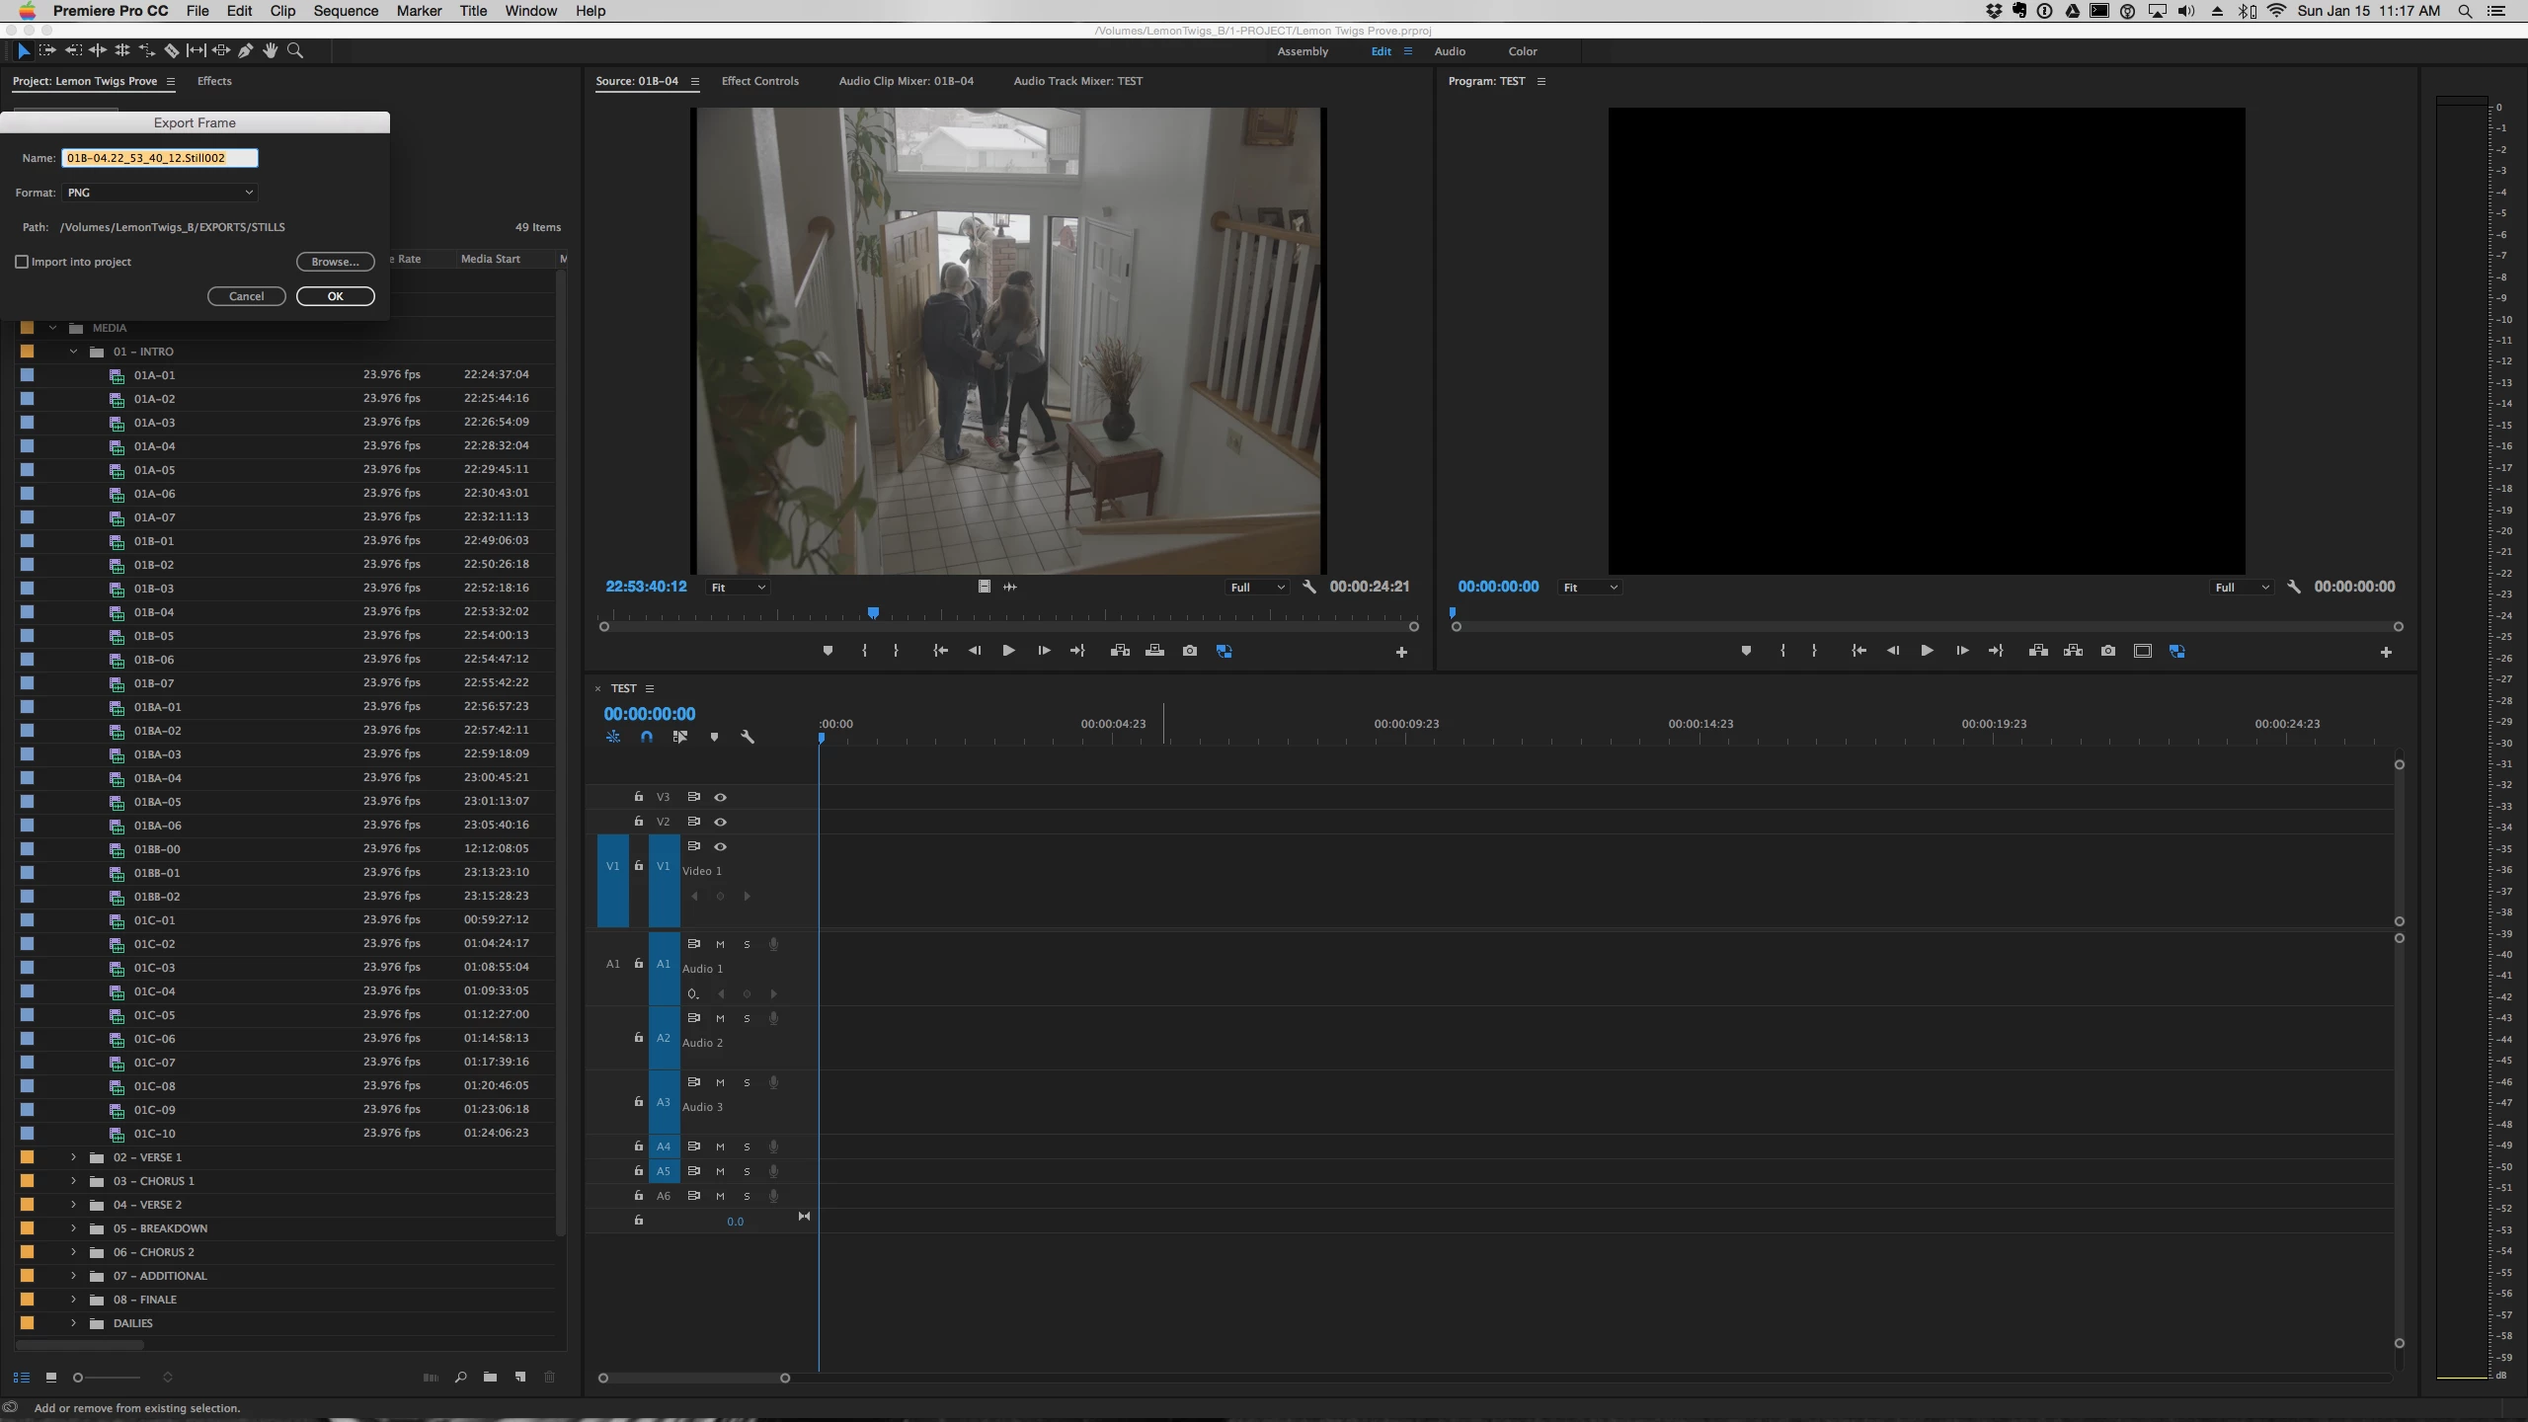Select the Razor tool in toolbar
This screenshot has height=1422, width=2528.
pyautogui.click(x=171, y=50)
